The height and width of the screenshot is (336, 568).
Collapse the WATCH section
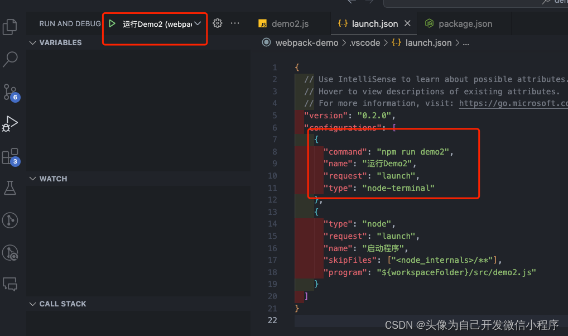[x=32, y=179]
